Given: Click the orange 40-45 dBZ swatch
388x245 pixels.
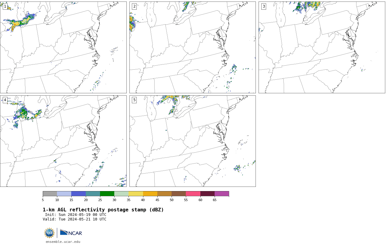Looking at the screenshot, I should point(150,194).
